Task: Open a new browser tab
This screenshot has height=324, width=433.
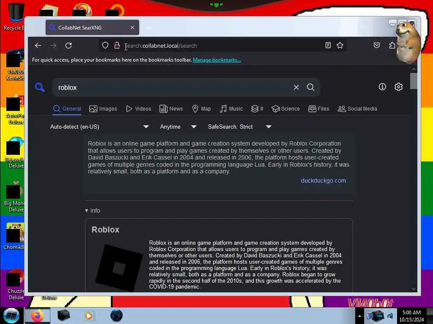Action: pos(148,28)
